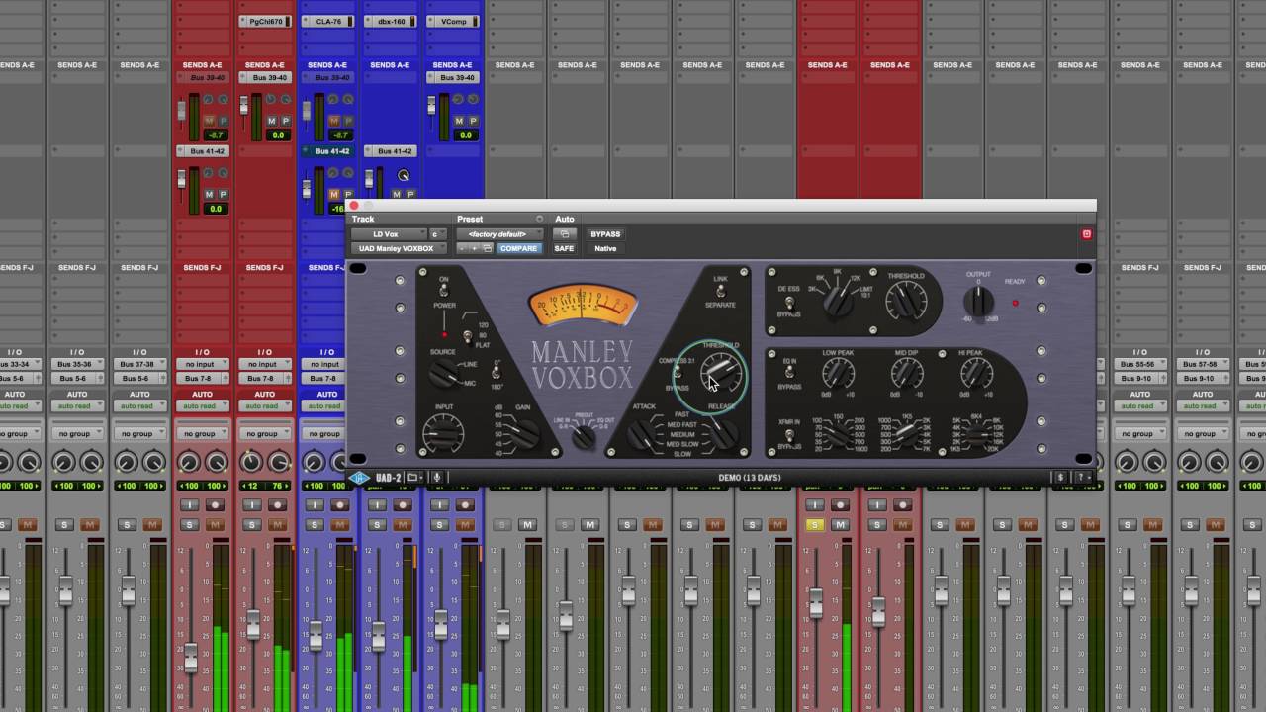Click the highlighted Bus 41-42 send on CLA-76 track

point(327,151)
